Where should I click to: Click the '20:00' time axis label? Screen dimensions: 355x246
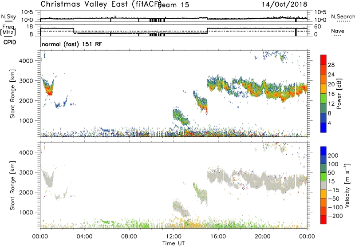263,237
